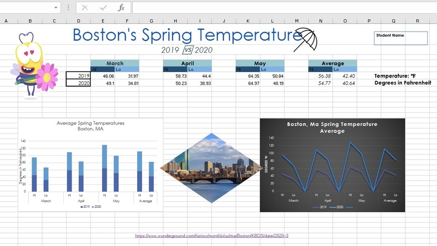Image resolution: width=437 pixels, height=246 pixels.
Task: Select the 2019 row label cell
Action: pos(78,76)
